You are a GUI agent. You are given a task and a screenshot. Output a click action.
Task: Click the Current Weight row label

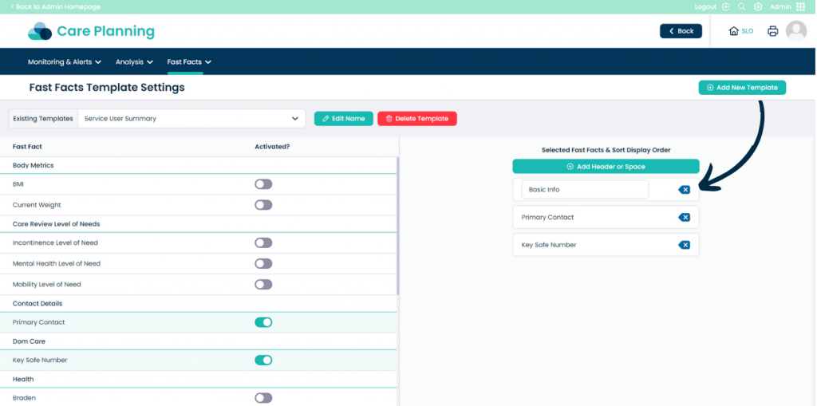click(x=37, y=205)
